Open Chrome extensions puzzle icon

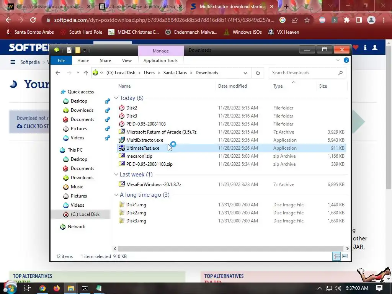[x=346, y=20]
